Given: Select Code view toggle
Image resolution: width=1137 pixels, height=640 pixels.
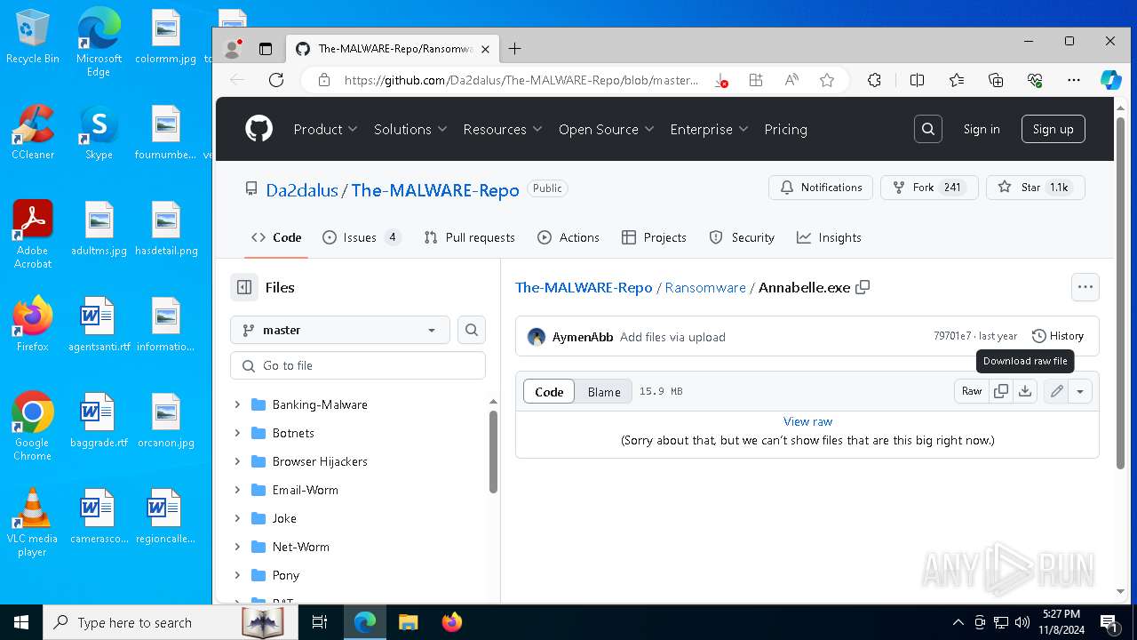Looking at the screenshot, I should coord(549,392).
